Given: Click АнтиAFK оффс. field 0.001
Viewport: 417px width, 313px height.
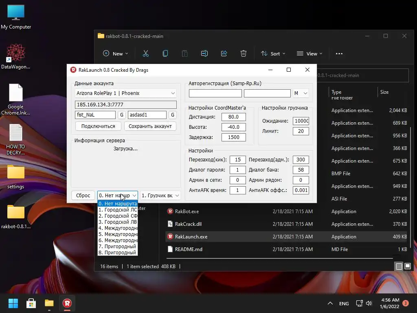Looking at the screenshot, I should [x=301, y=190].
